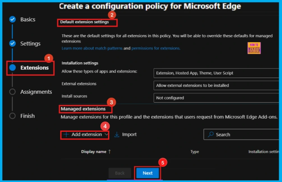Click the Installation settings column header
This screenshot has width=282, height=182.
264,152
